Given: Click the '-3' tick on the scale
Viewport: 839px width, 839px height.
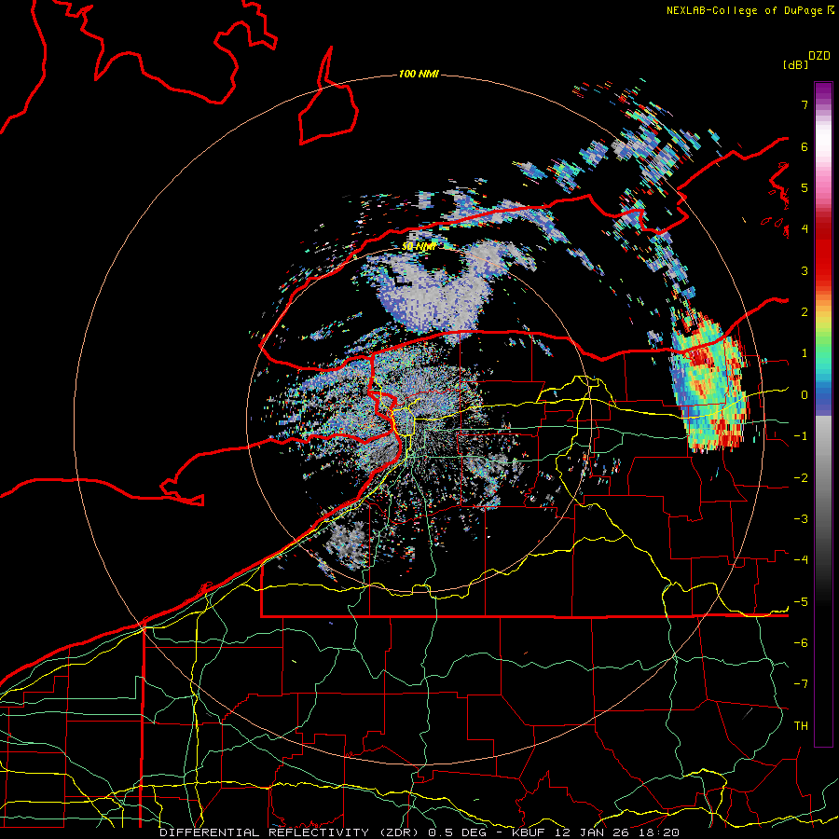Looking at the screenshot, I should (801, 519).
